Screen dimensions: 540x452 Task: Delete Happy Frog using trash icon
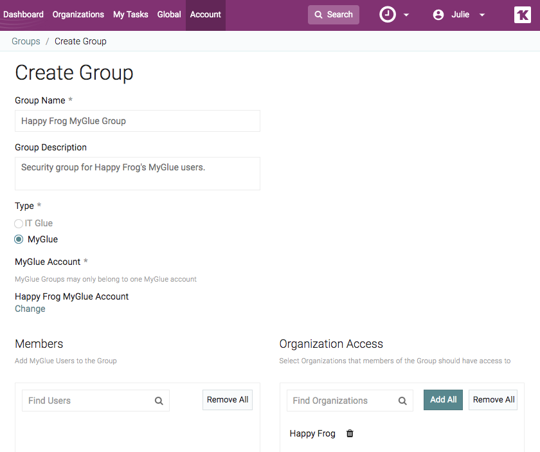tap(350, 433)
